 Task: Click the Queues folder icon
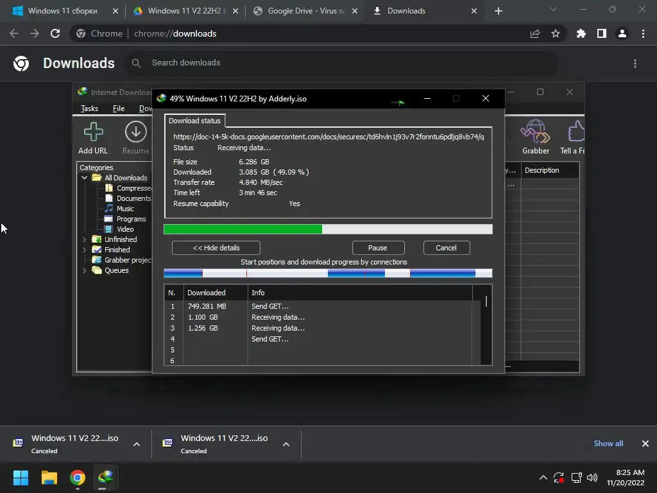(x=97, y=270)
